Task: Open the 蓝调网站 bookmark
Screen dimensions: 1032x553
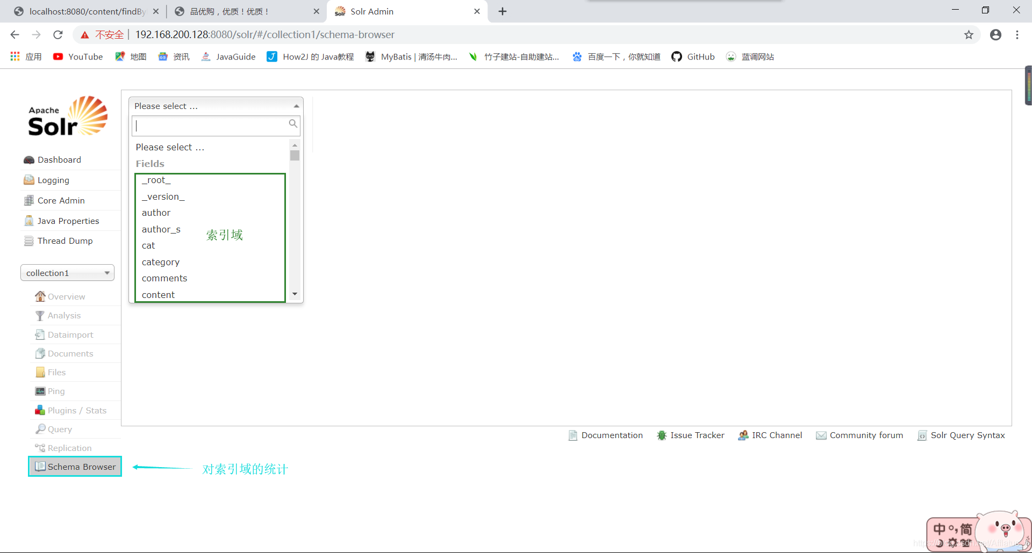Action: [x=750, y=57]
